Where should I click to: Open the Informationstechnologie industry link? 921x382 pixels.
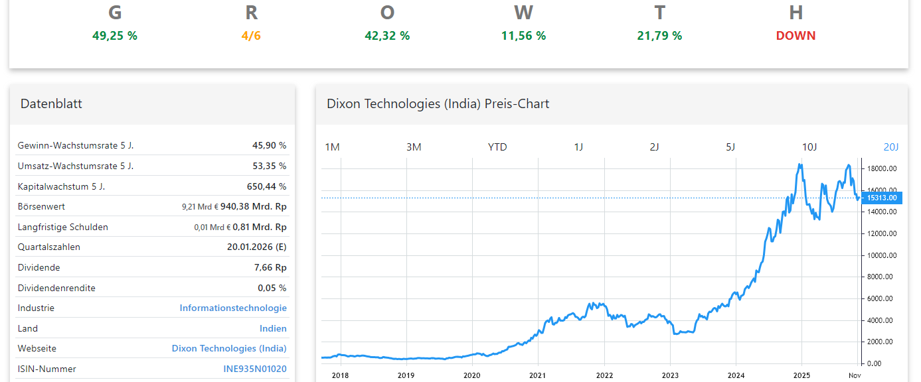233,308
